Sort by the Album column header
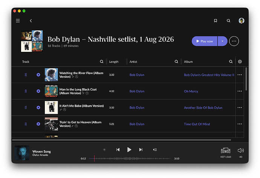Screen dimensions: 260x178 pyautogui.click(x=188, y=62)
